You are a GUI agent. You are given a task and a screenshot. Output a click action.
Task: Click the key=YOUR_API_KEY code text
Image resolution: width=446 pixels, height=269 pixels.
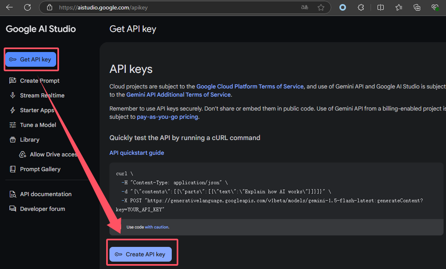click(x=140, y=210)
